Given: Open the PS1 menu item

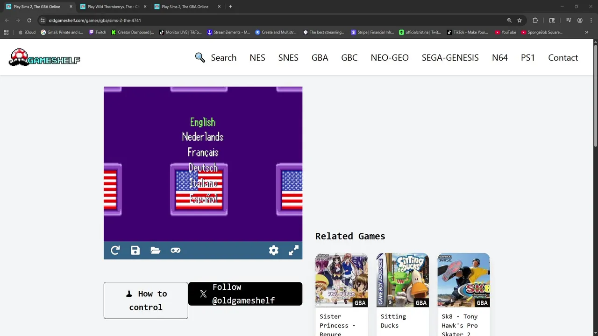Looking at the screenshot, I should point(528,57).
